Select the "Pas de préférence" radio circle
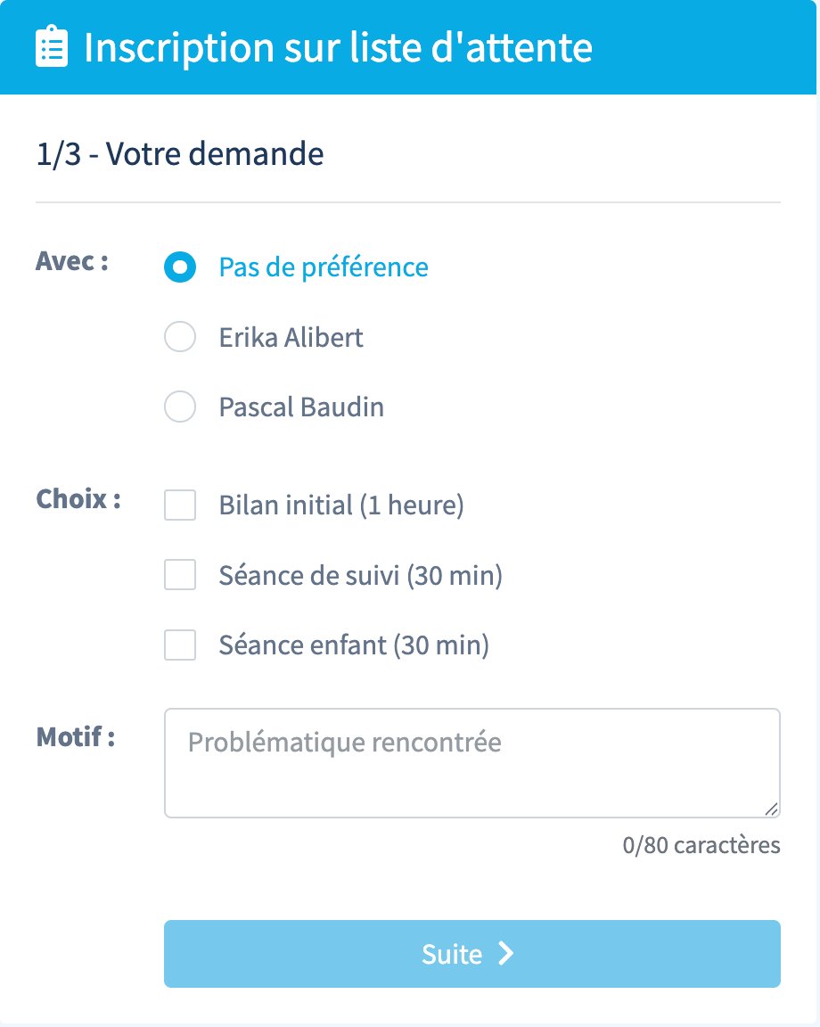Screen dimensions: 820x1027 coord(180,267)
